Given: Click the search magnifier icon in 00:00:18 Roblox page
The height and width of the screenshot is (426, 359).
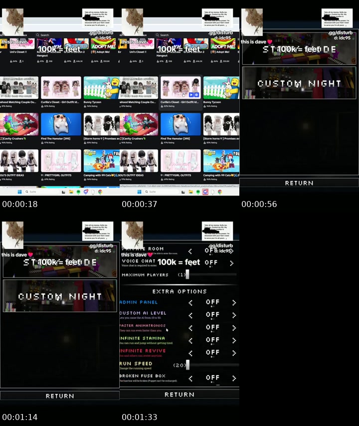Looking at the screenshot, I should pyautogui.click(x=37, y=35).
